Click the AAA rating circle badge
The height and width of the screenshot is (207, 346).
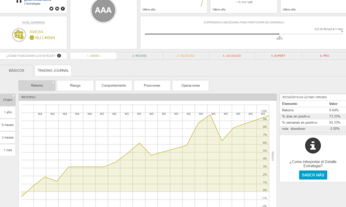[103, 10]
